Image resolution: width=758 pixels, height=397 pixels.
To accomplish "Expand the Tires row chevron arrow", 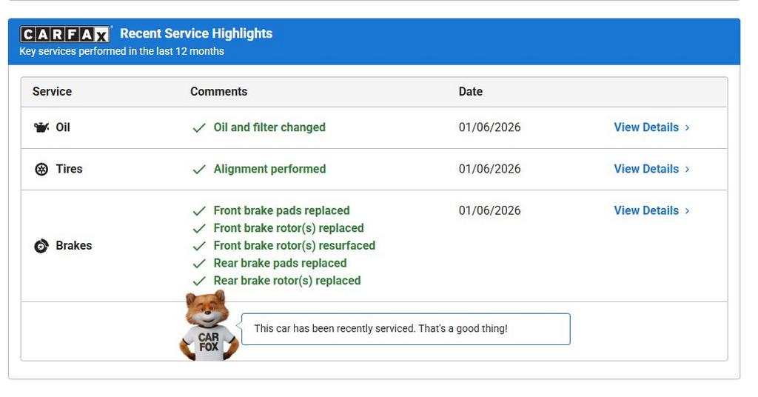I will 688,169.
